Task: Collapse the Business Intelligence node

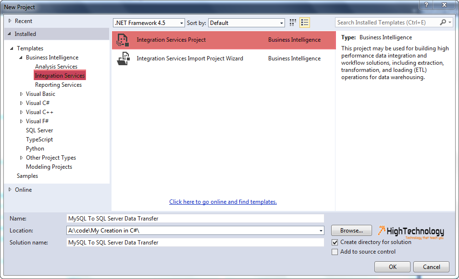Action: coord(21,58)
